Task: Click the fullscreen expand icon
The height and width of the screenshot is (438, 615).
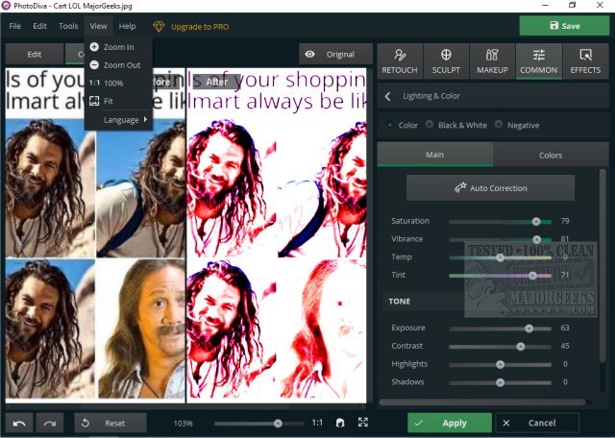Action: (x=362, y=423)
